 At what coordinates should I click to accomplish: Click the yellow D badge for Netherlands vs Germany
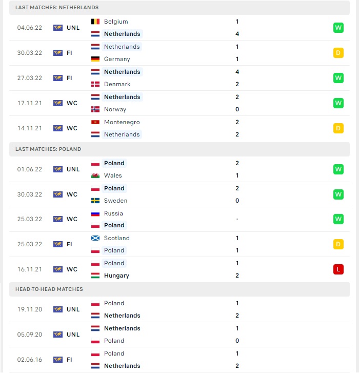pos(338,53)
